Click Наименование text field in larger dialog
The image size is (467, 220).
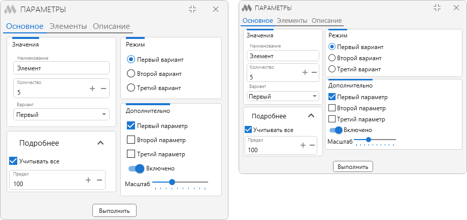tap(61, 68)
